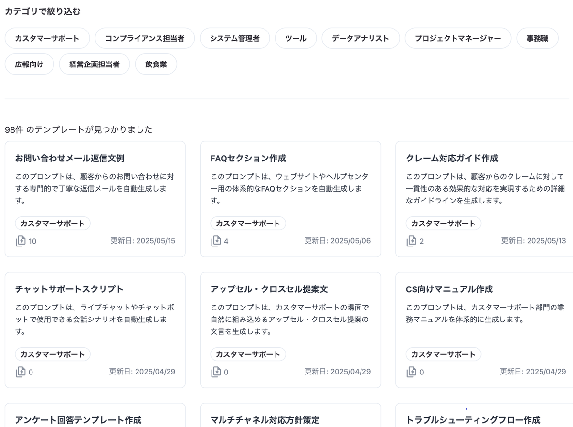This screenshot has height=427, width=573.
Task: Open チャットサポートスクリプト template
Action: pos(95,330)
